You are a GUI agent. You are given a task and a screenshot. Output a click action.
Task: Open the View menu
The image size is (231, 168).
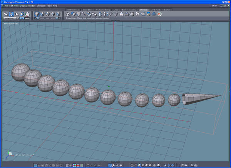16,6
